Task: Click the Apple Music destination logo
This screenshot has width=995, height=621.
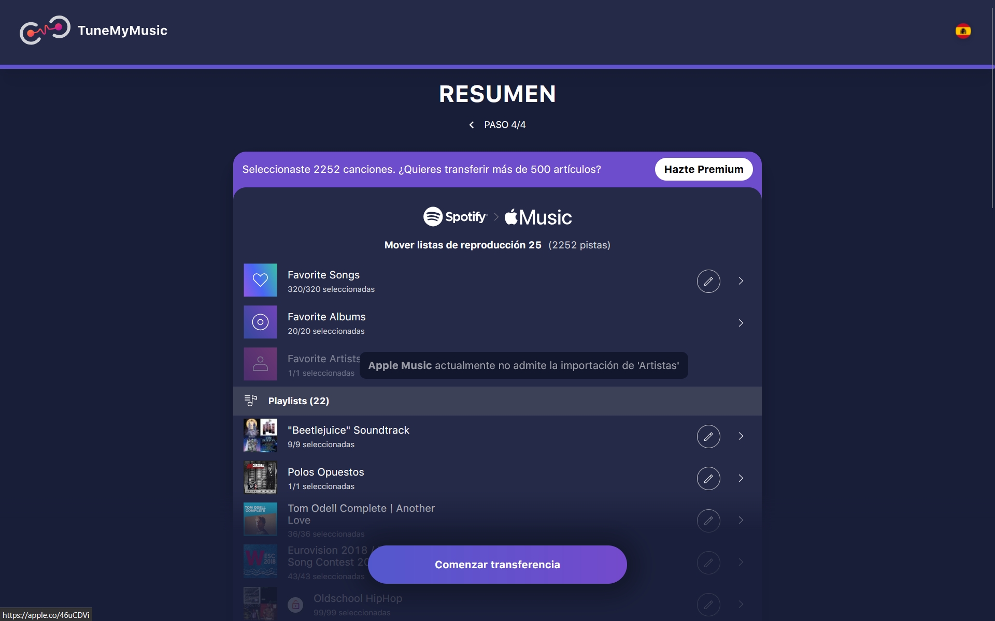Action: tap(538, 217)
